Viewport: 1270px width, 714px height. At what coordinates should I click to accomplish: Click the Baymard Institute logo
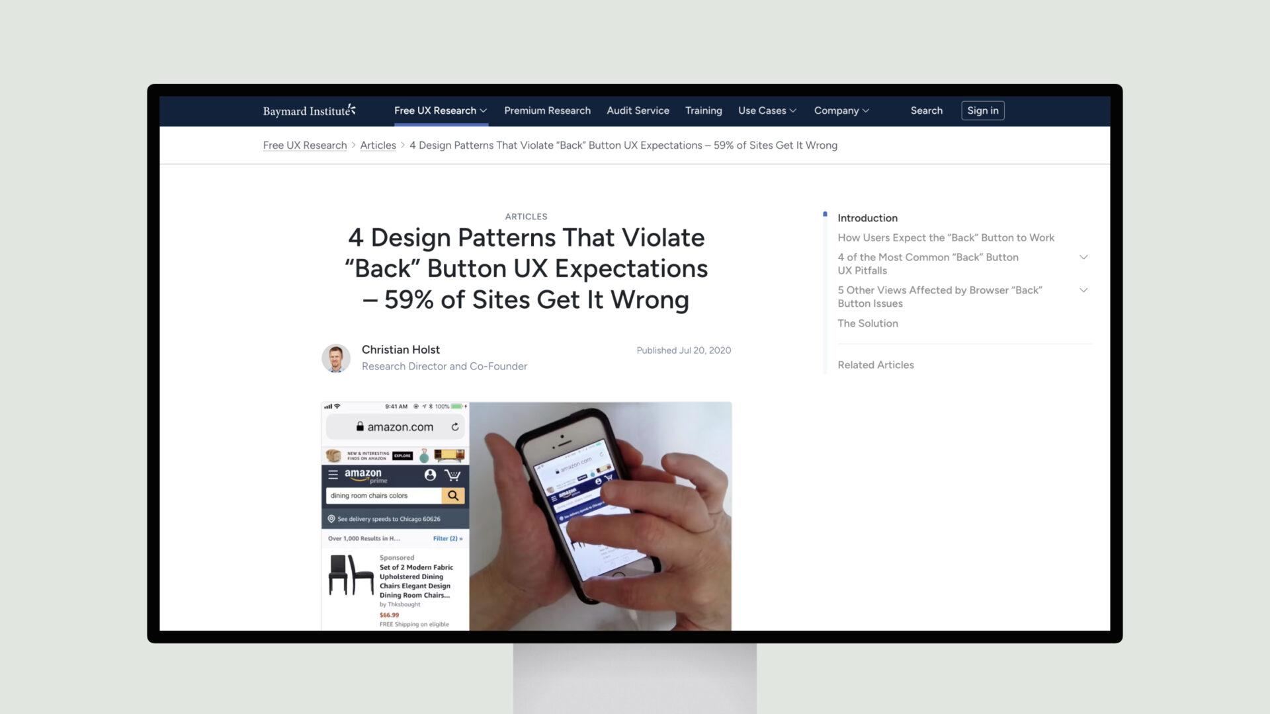coord(309,110)
